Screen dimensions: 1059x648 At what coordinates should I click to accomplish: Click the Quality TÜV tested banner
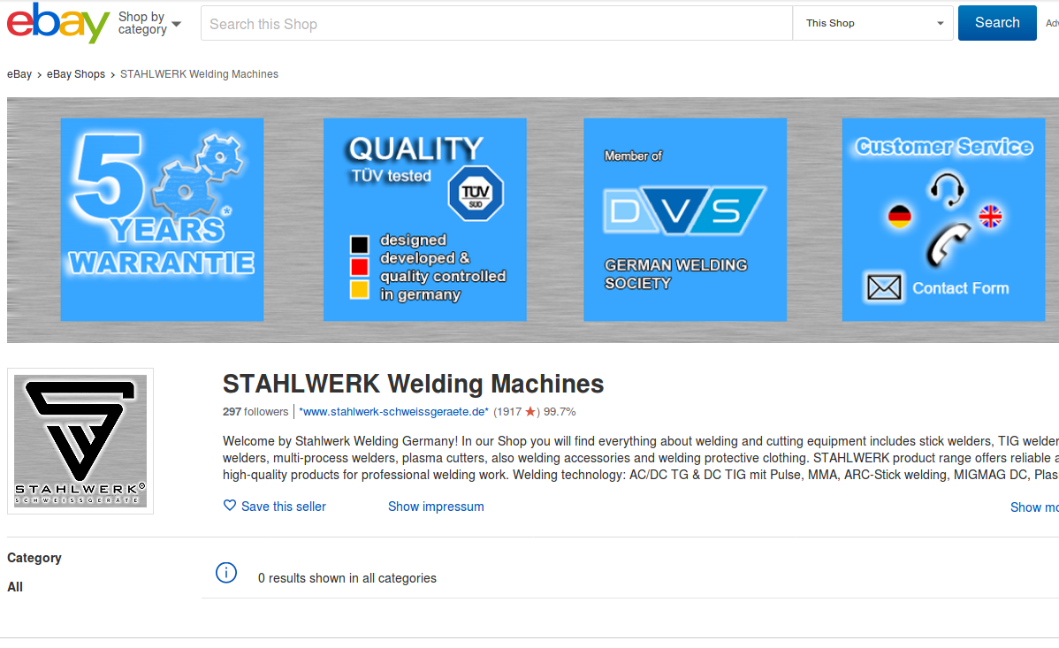pos(425,219)
